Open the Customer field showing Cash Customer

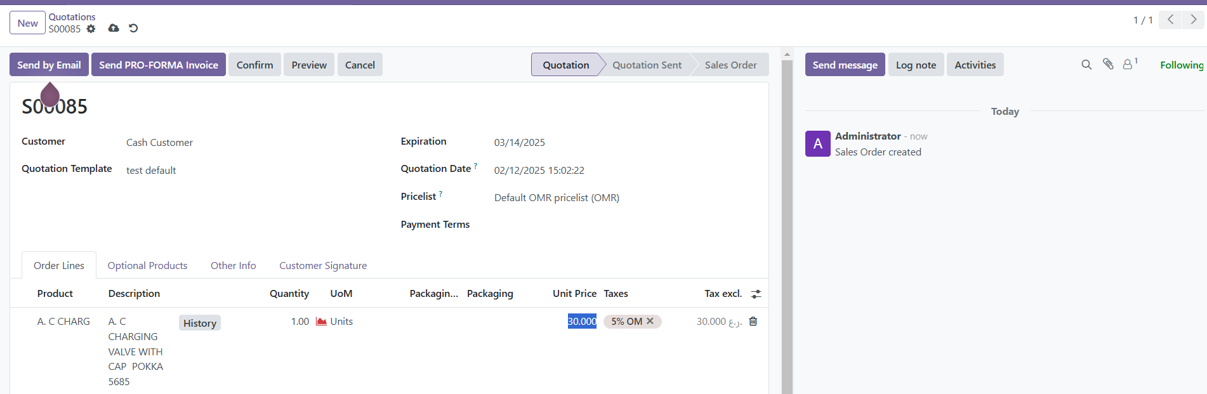pyautogui.click(x=159, y=143)
